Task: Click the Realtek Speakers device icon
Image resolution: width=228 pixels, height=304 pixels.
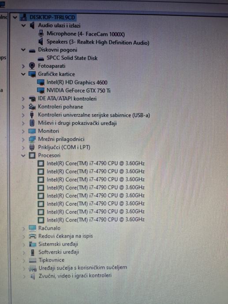Action: point(41,41)
